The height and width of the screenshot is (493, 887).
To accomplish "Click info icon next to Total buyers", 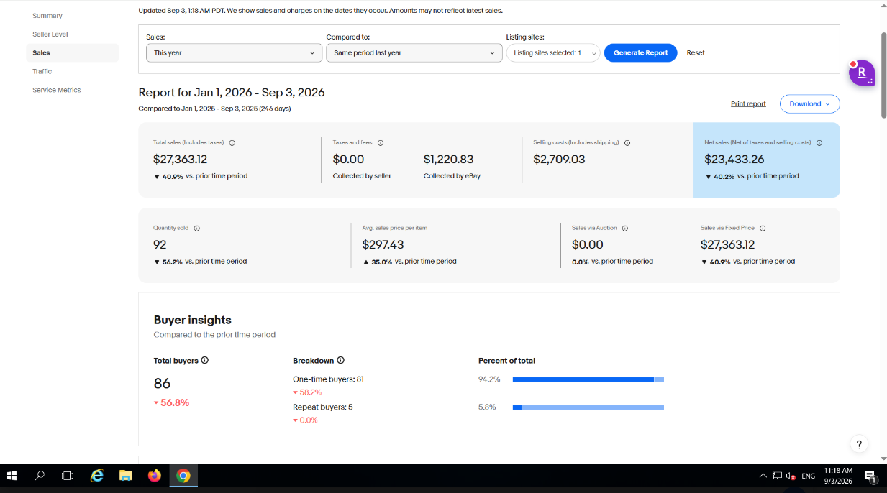I will click(205, 360).
